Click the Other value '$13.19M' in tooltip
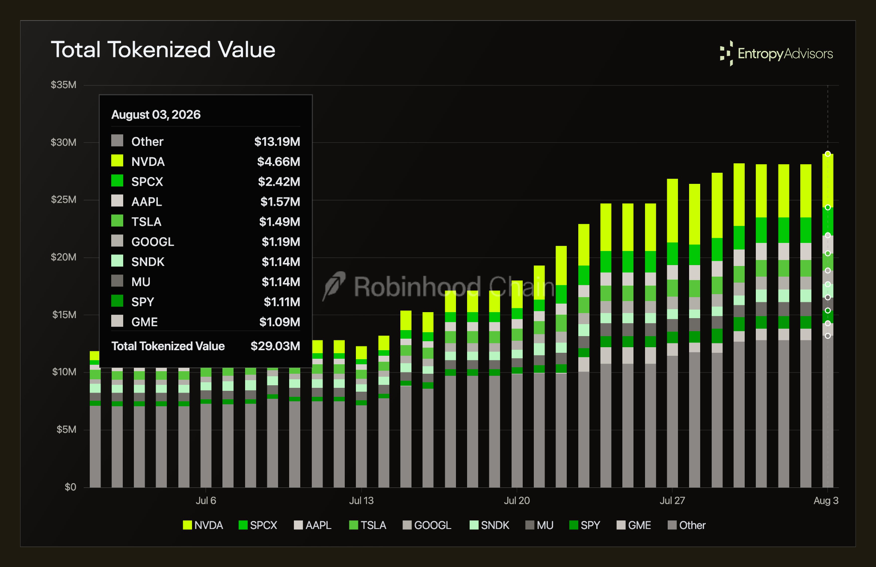The image size is (876, 567). pos(277,142)
